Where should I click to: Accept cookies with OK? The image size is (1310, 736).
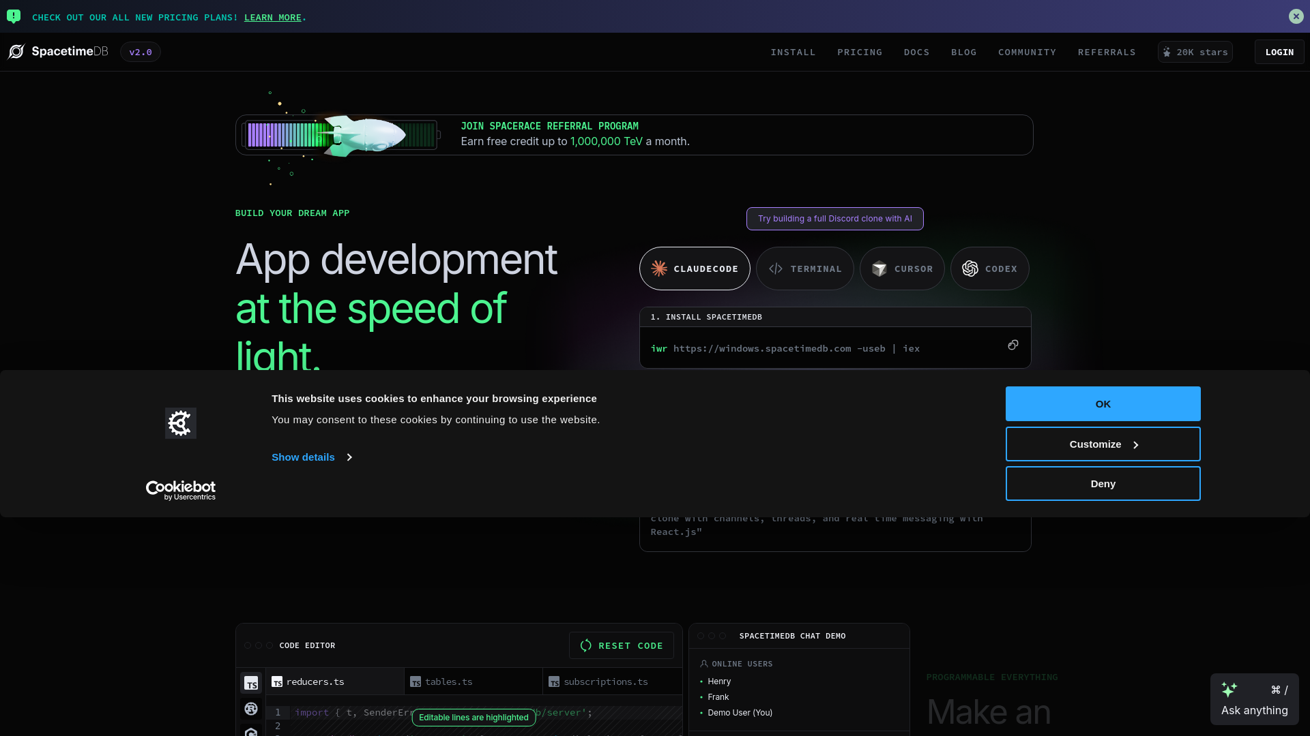pyautogui.click(x=1103, y=404)
